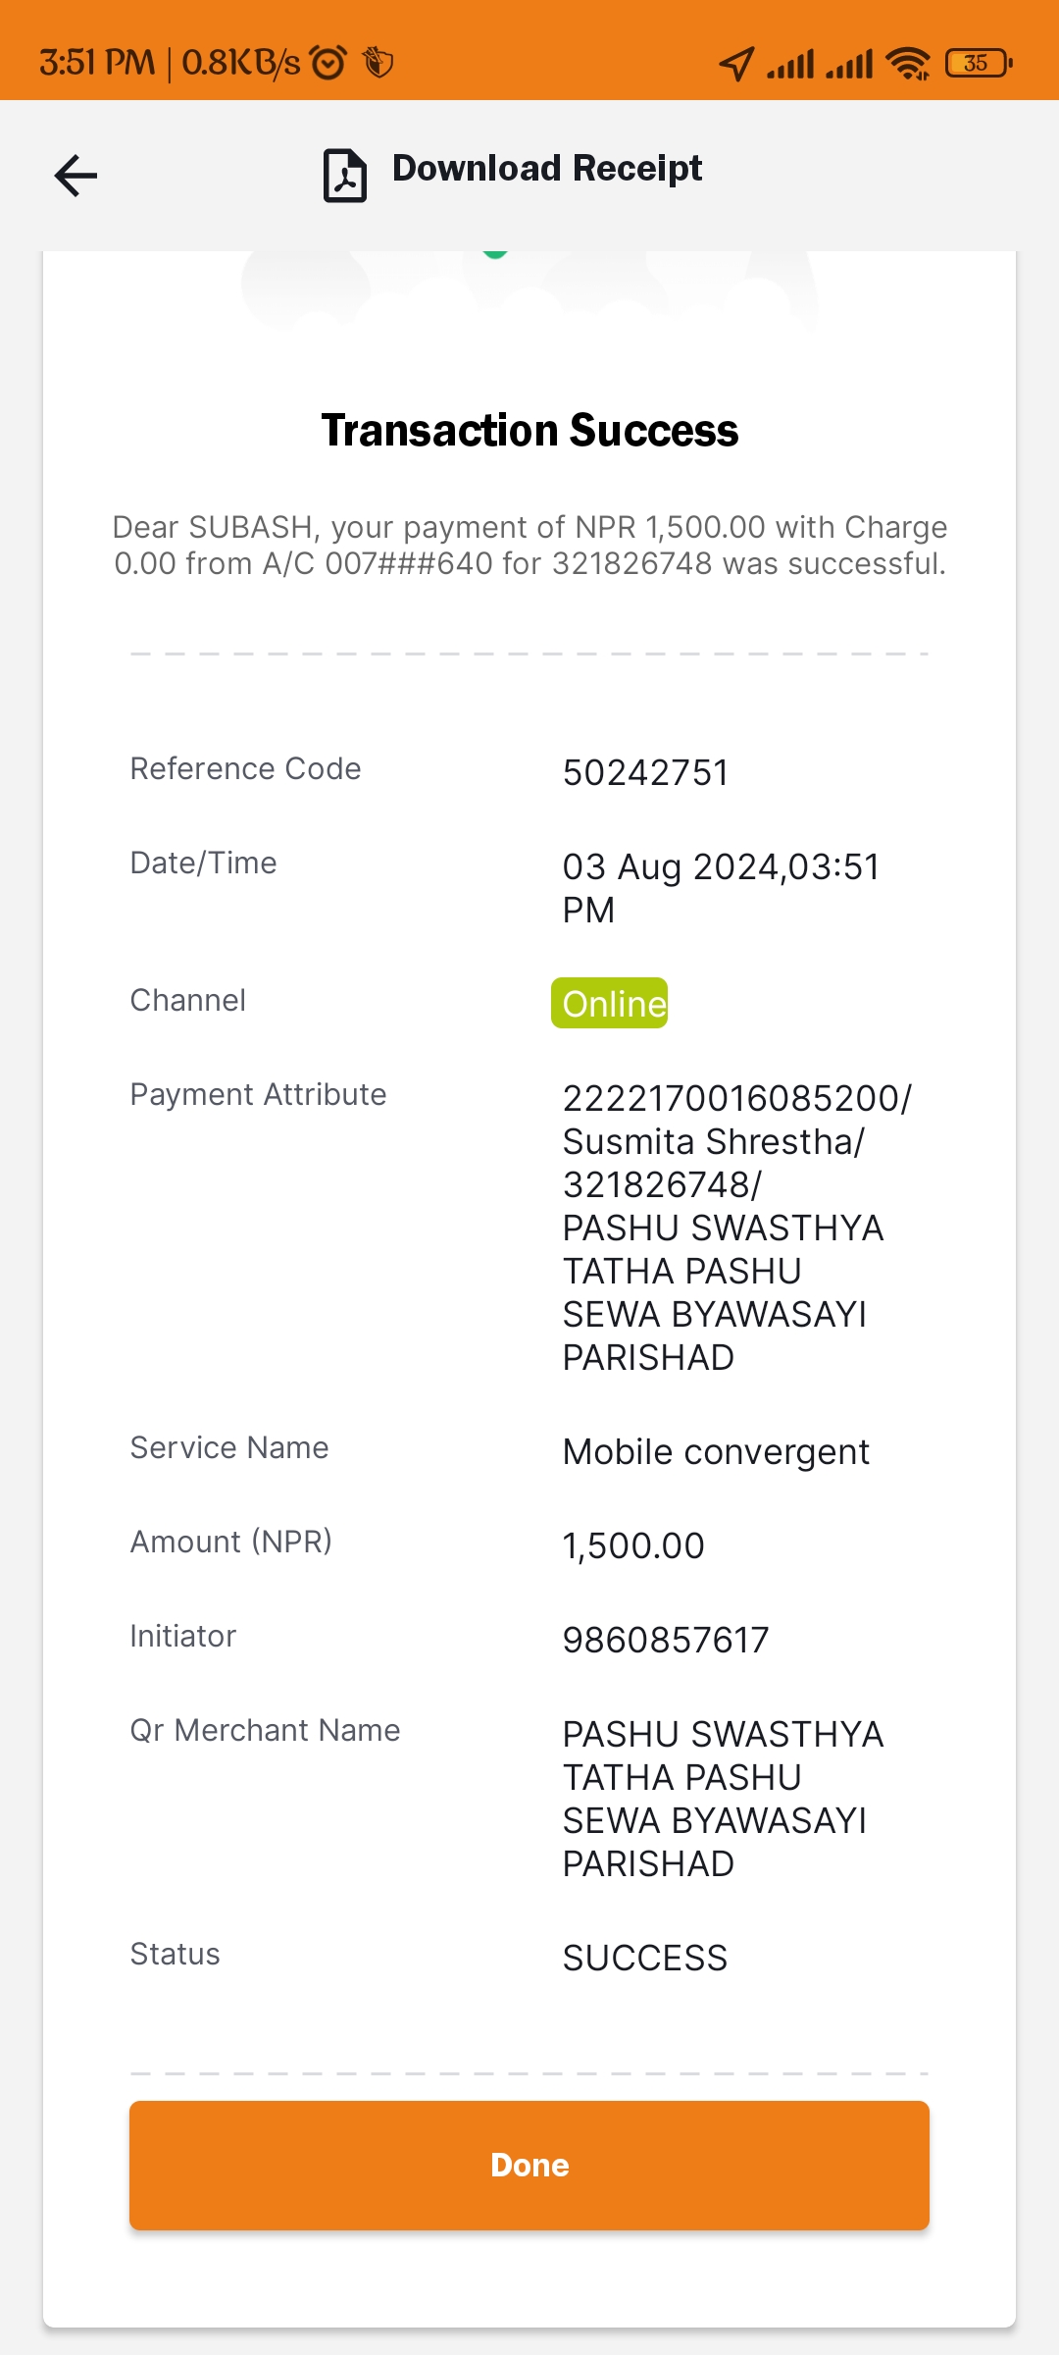
Task: Tap the battery level indicator
Action: 979,63
